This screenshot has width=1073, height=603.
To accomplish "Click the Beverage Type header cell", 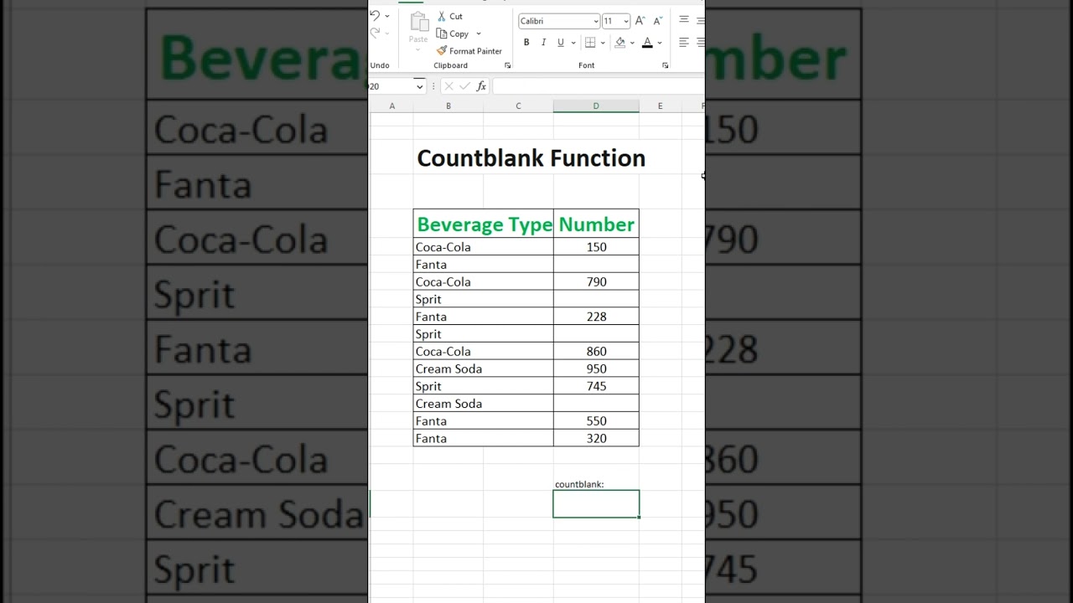I will point(484,224).
